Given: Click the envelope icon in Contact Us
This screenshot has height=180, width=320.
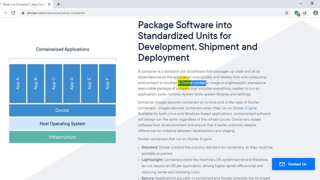Looking at the screenshot, I should click(282, 164).
